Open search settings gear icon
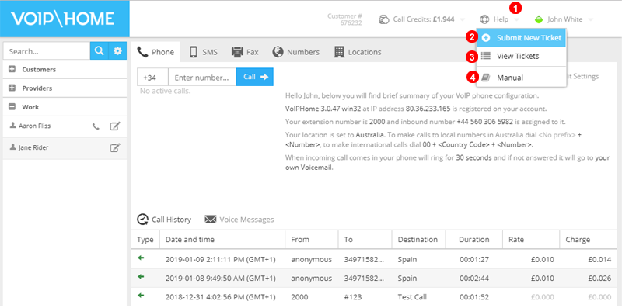Image resolution: width=622 pixels, height=308 pixels. tap(117, 50)
